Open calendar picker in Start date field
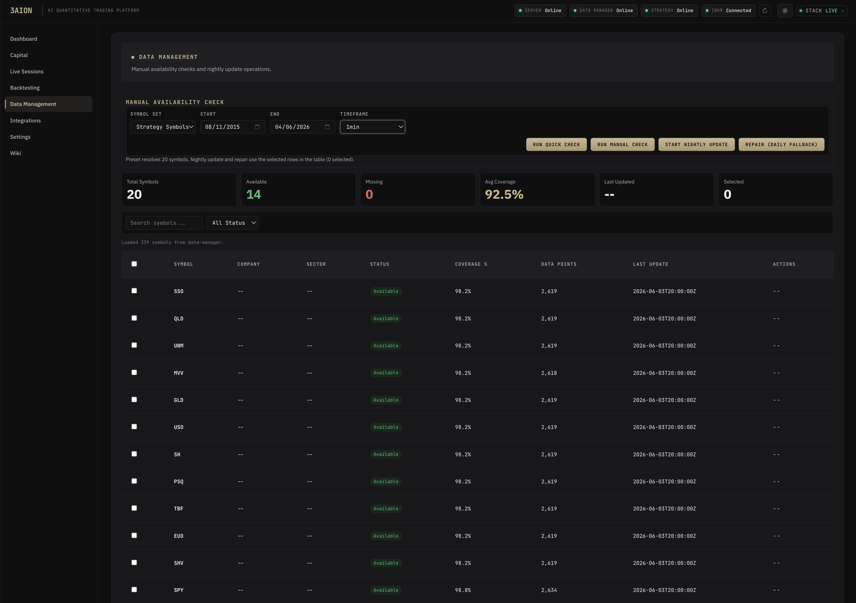Viewport: 856px width, 603px height. coord(257,127)
